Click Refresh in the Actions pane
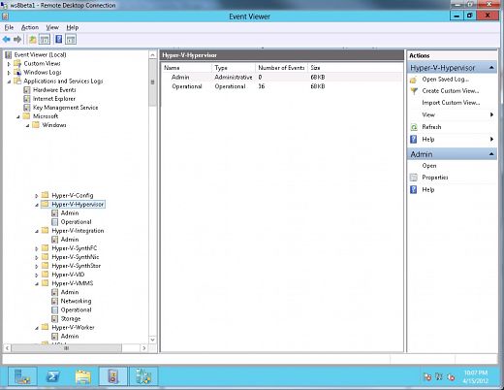Viewport: 504px width, 390px height. coord(431,127)
